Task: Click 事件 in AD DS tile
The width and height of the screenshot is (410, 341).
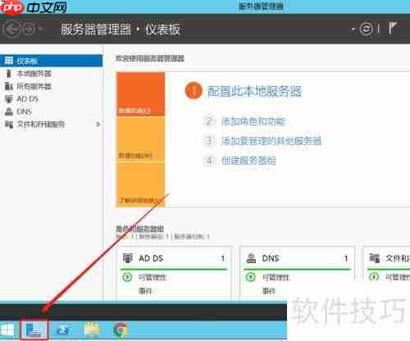Action: pos(145,291)
